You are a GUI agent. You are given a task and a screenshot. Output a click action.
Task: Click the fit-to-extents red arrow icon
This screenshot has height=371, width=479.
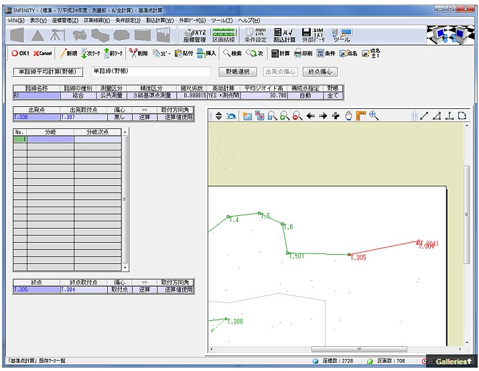260,116
